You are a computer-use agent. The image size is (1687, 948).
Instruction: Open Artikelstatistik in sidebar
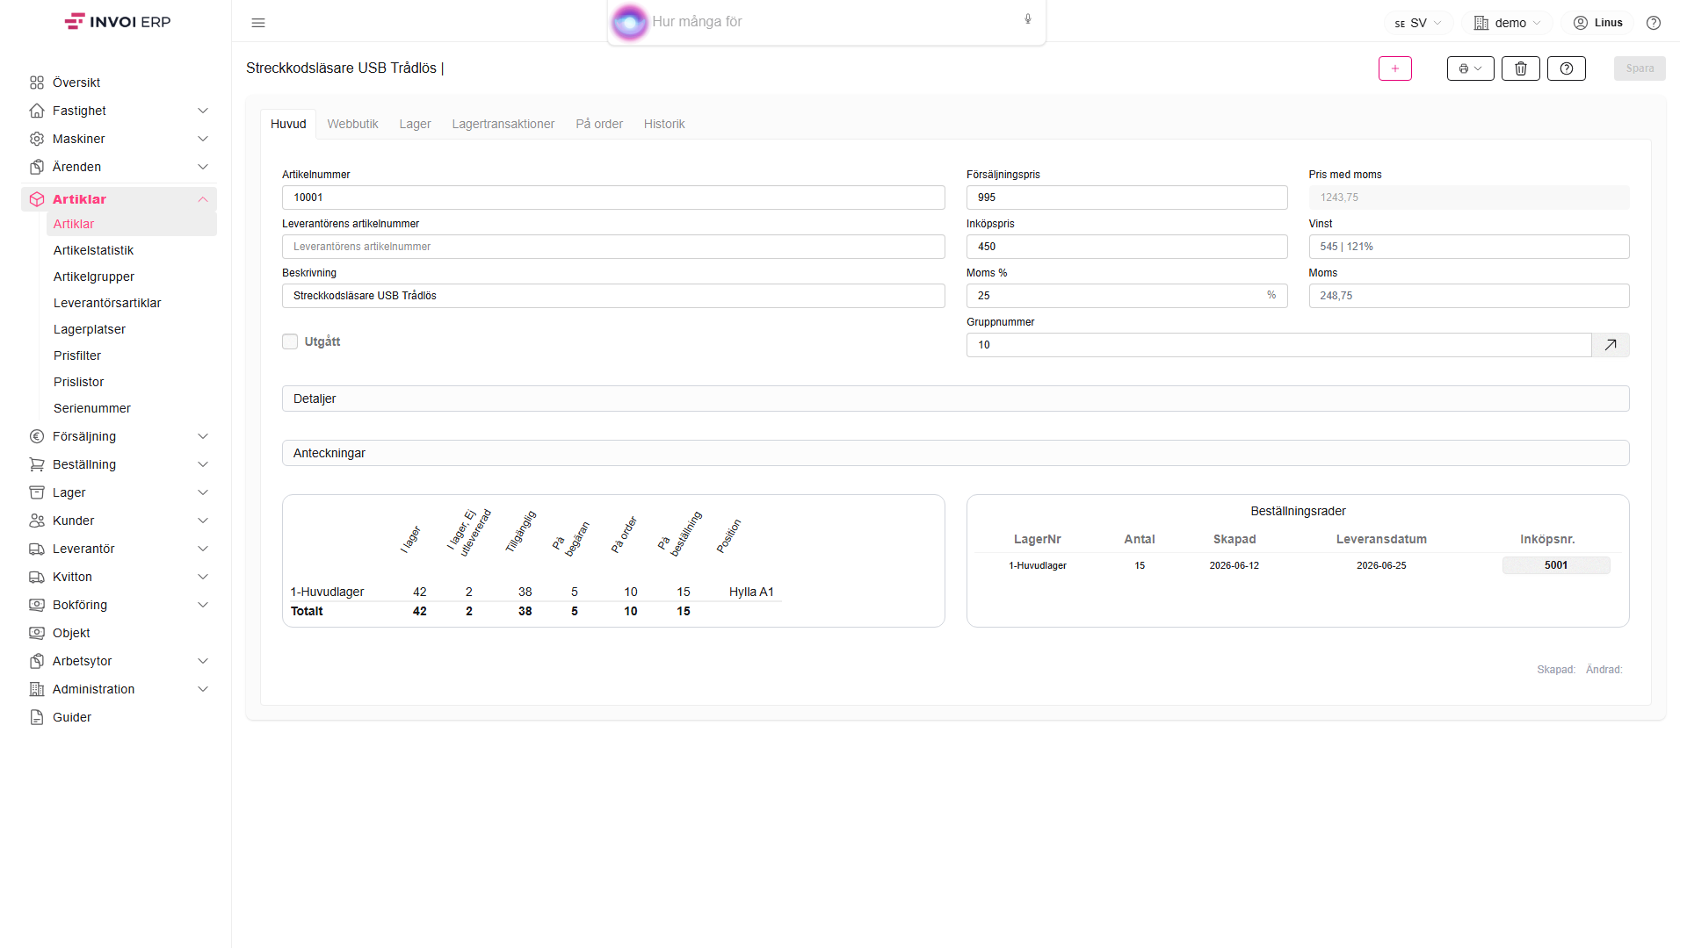(93, 250)
